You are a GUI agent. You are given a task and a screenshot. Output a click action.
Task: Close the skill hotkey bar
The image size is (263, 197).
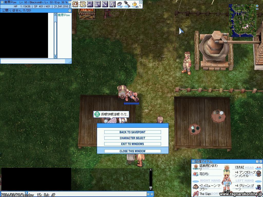[x=140, y=2]
